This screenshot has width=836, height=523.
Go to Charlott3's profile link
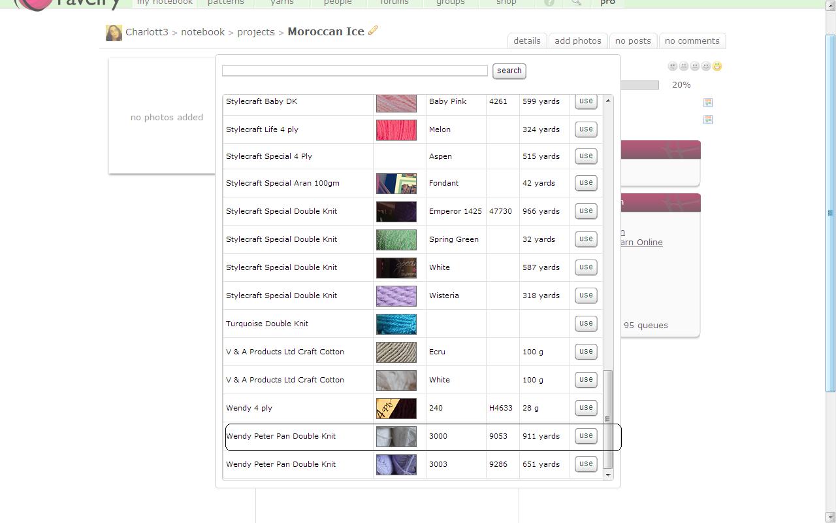[x=147, y=32]
